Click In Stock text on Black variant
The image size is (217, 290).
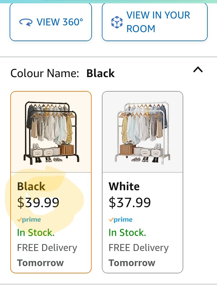coord(36,233)
